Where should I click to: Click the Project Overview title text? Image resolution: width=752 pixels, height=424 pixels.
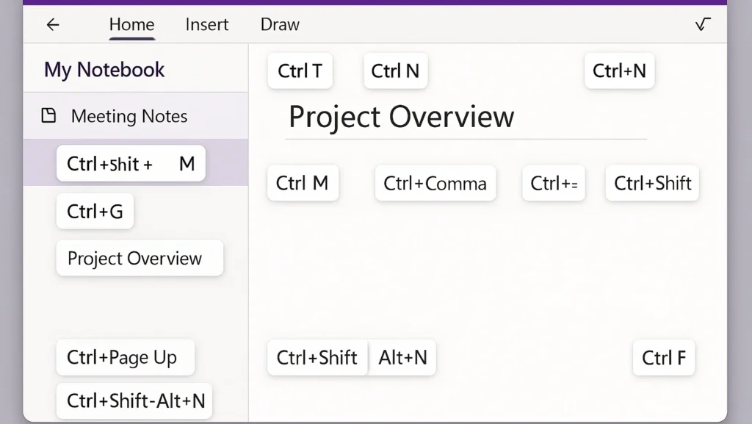pos(401,117)
